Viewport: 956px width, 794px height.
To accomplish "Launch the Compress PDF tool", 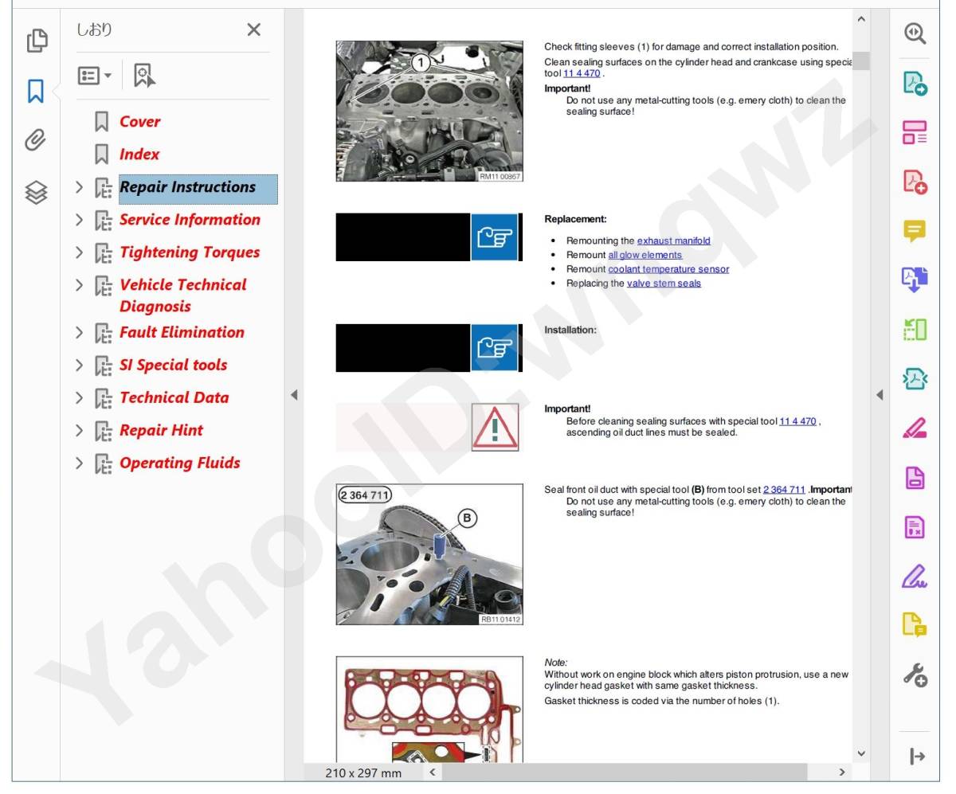I will [915, 378].
